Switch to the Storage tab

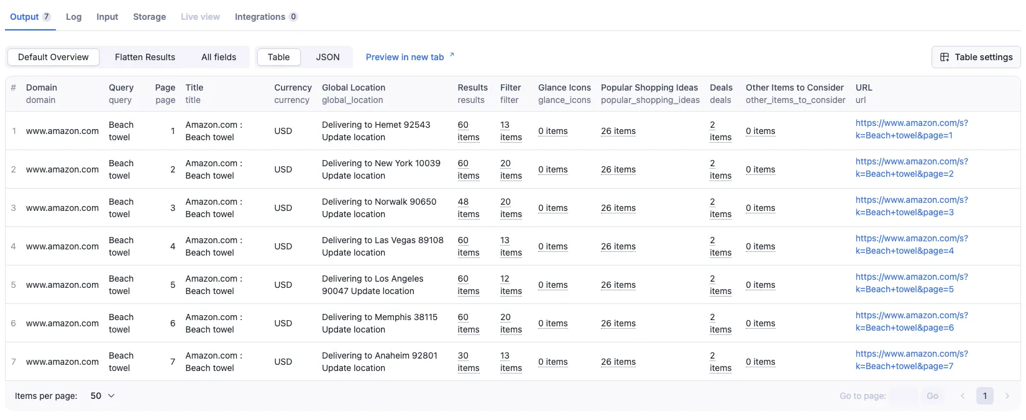pyautogui.click(x=149, y=17)
